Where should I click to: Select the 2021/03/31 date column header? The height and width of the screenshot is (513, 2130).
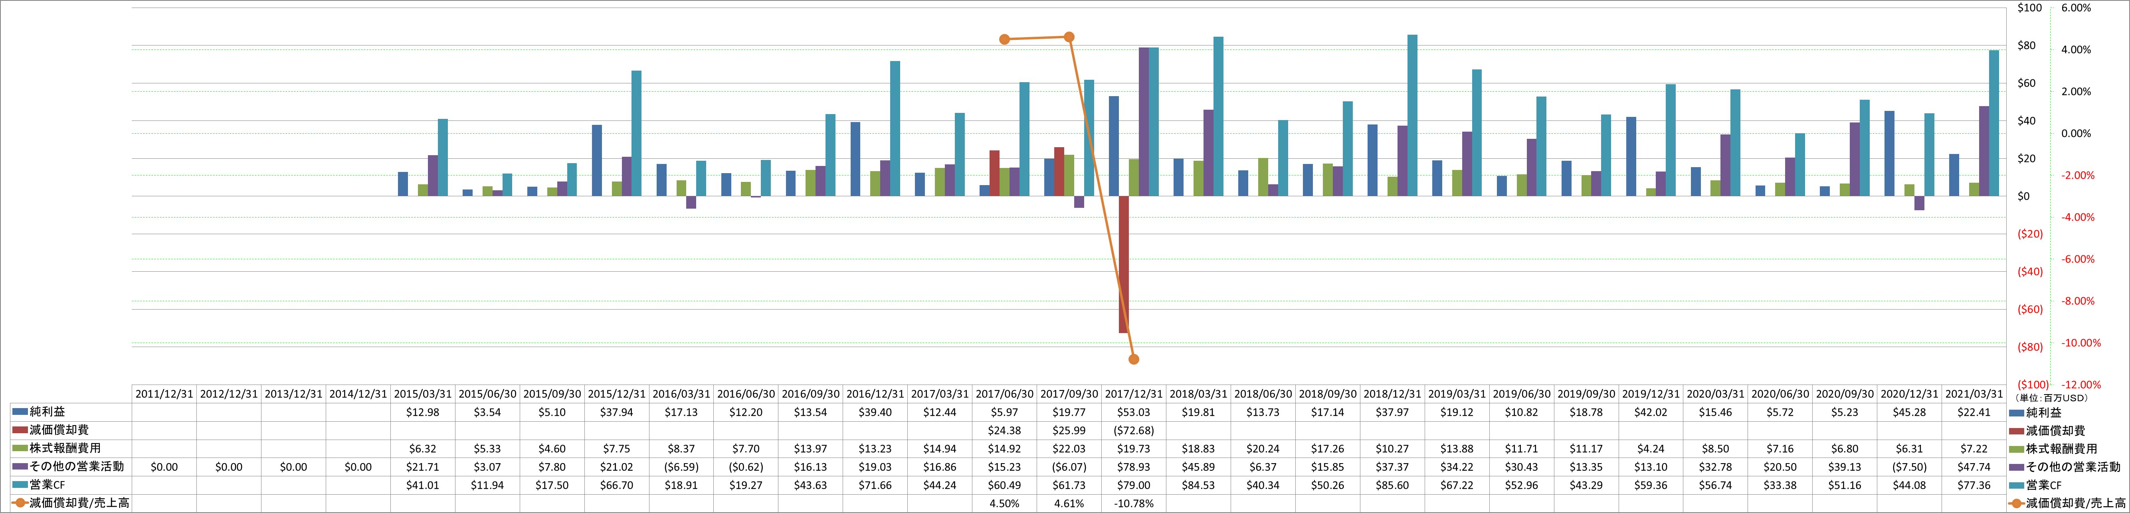1974,394
